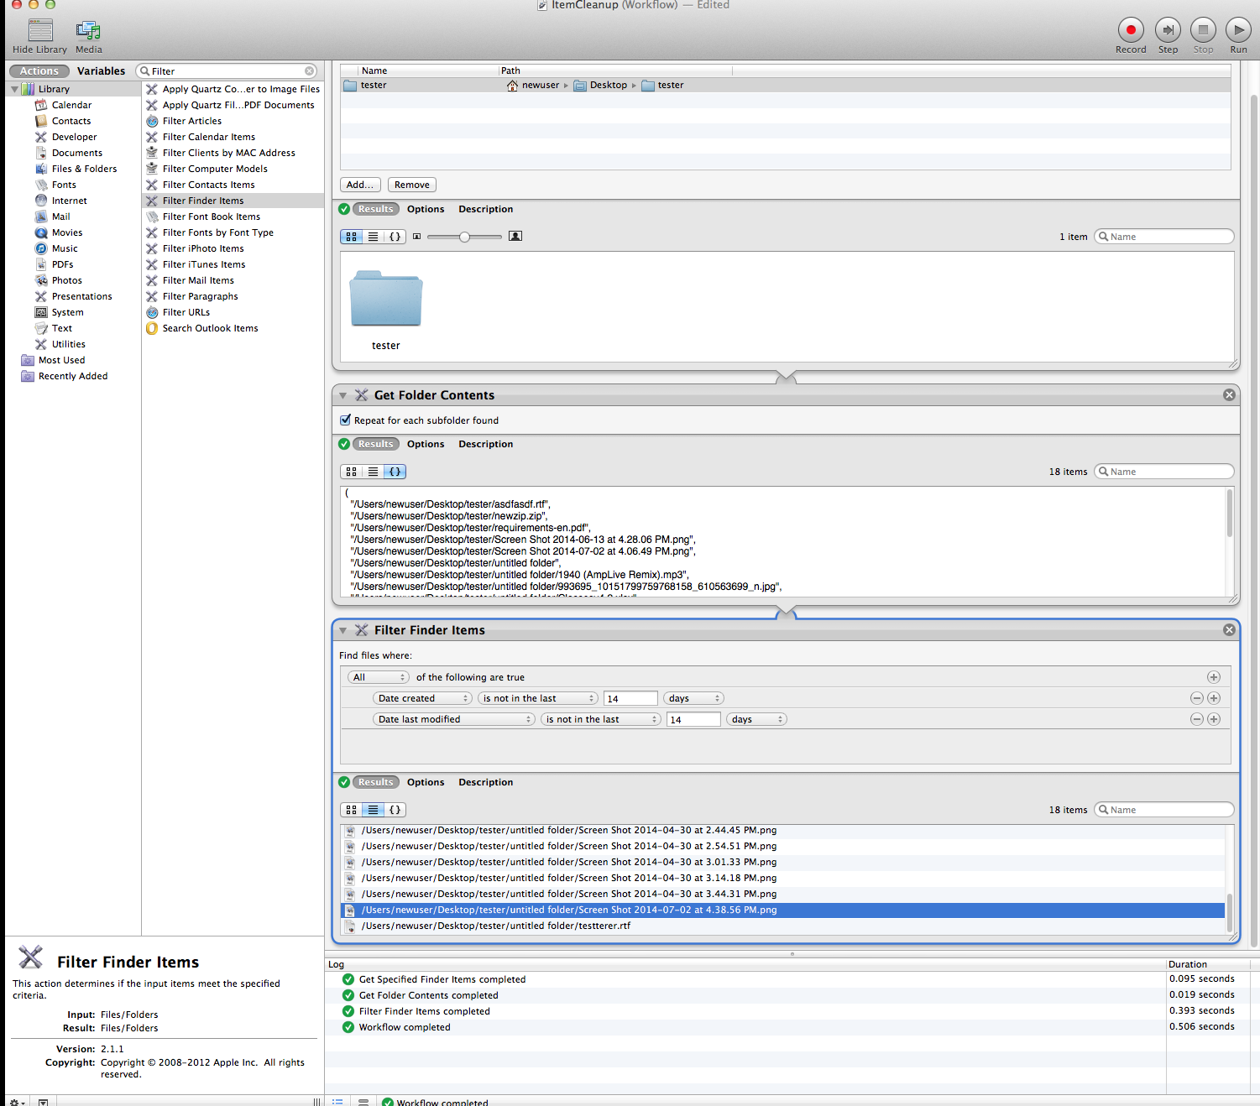
Task: Open Description tab of Get Folder Contents
Action: (x=485, y=444)
